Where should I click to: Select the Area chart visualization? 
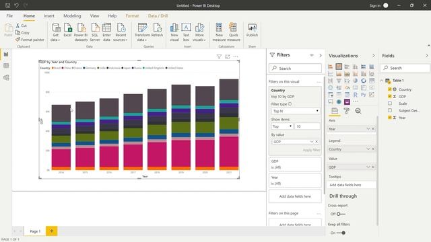pyautogui.click(x=339, y=73)
